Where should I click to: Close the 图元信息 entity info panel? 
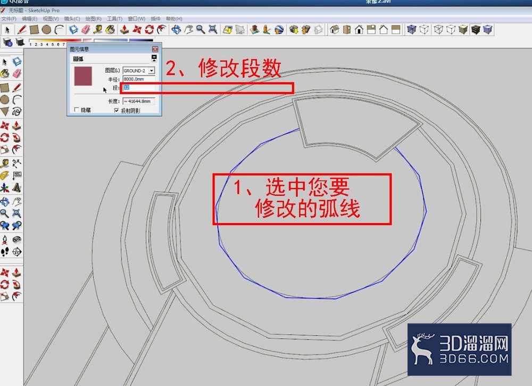pos(155,49)
